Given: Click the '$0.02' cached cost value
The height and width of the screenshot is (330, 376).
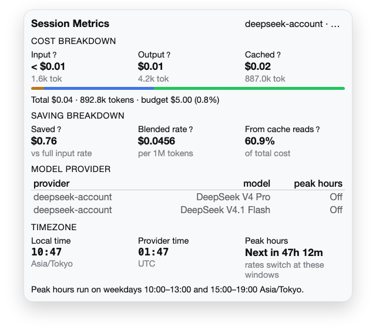Looking at the screenshot, I should pyautogui.click(x=258, y=66).
